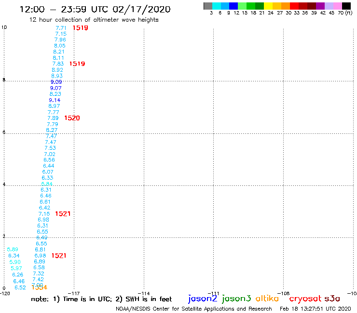The image size is (357, 313).
Task: Click the 7.77 wave height value
Action: 54,112
